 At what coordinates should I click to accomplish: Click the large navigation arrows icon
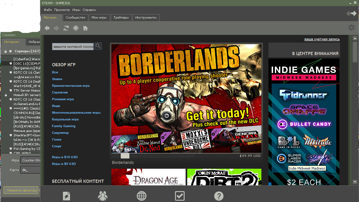click(x=351, y=13)
